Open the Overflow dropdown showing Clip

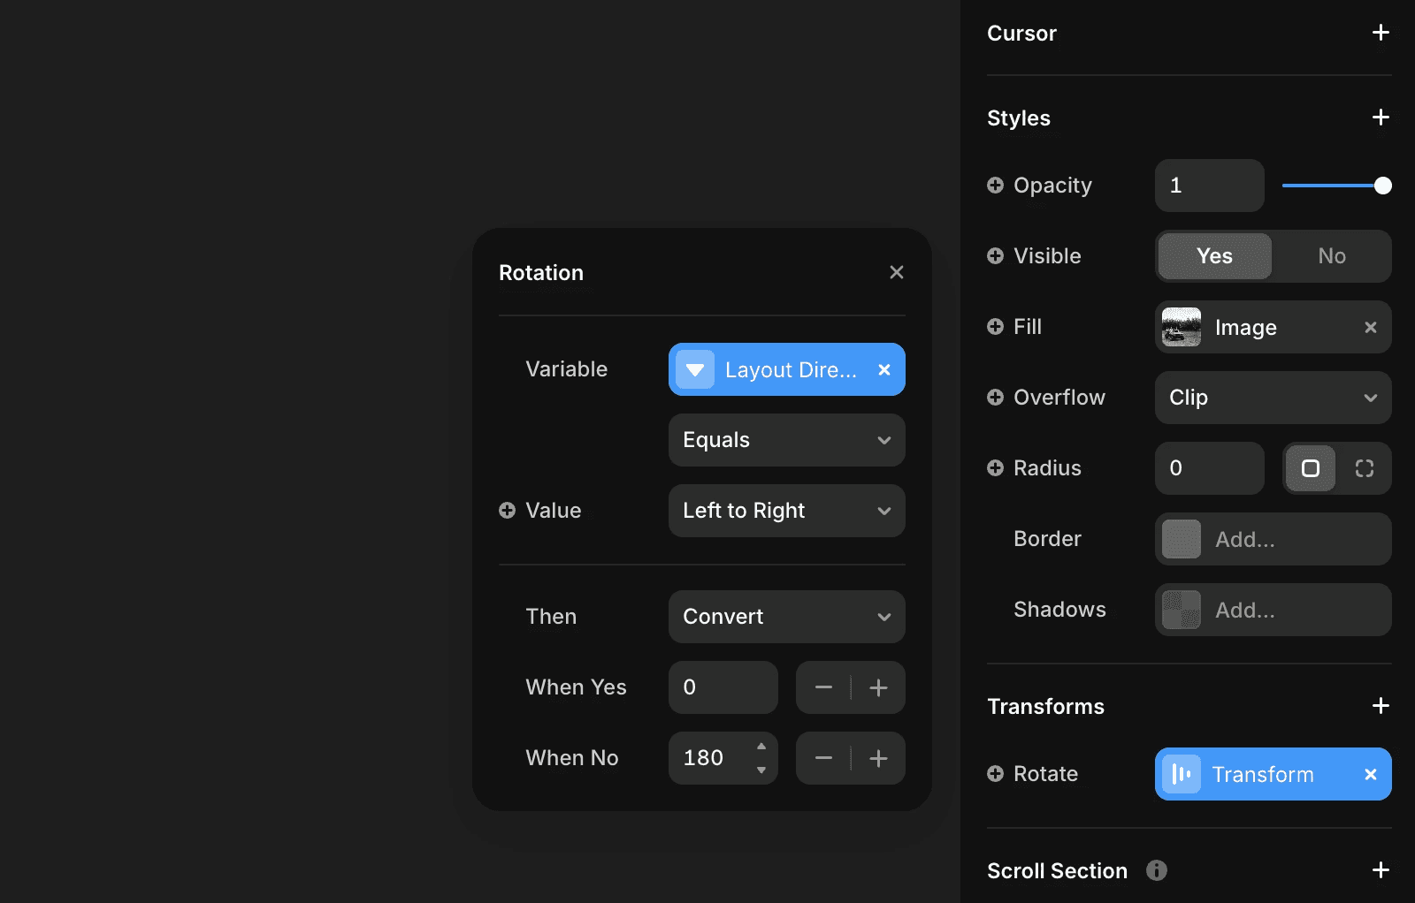pyautogui.click(x=1272, y=398)
